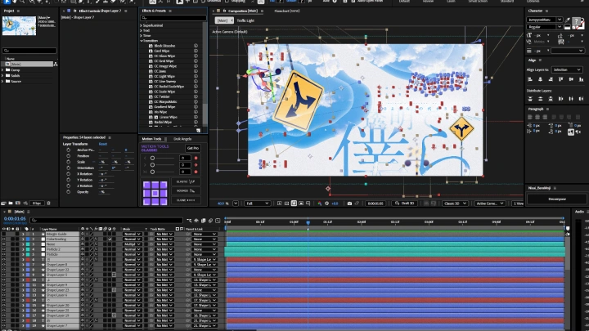The height and width of the screenshot is (331, 589).
Task: Open the Effects & Presets panel menu
Action: 170,11
